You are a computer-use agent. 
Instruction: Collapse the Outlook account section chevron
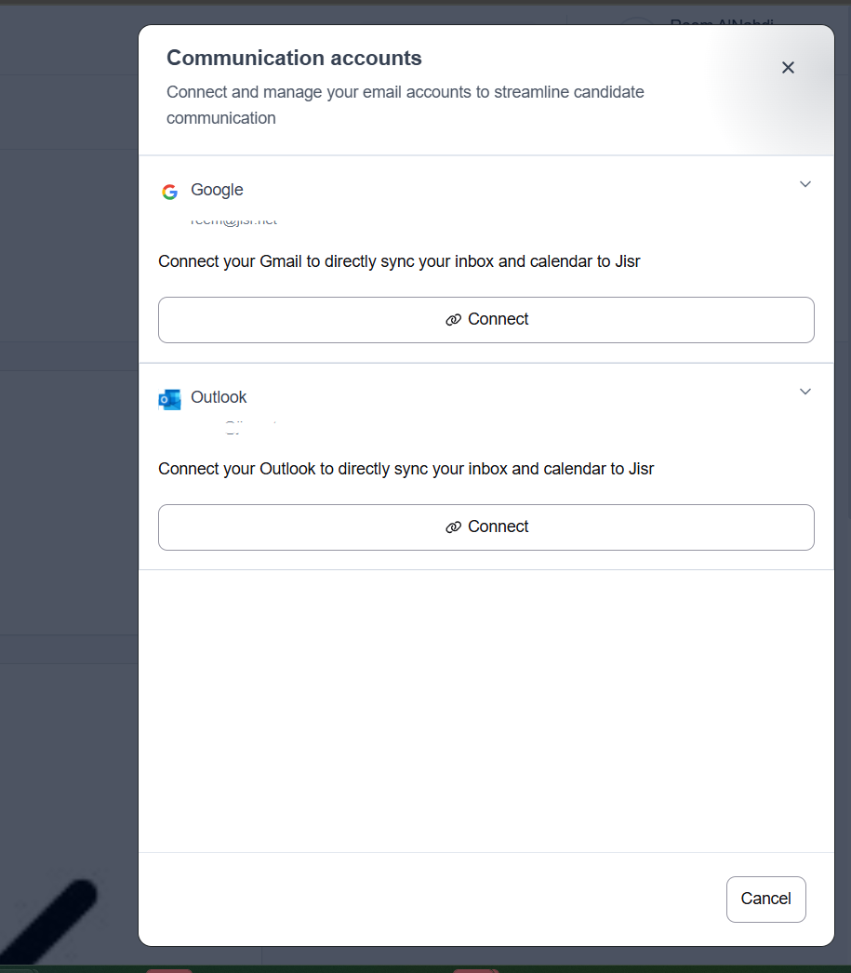tap(805, 392)
